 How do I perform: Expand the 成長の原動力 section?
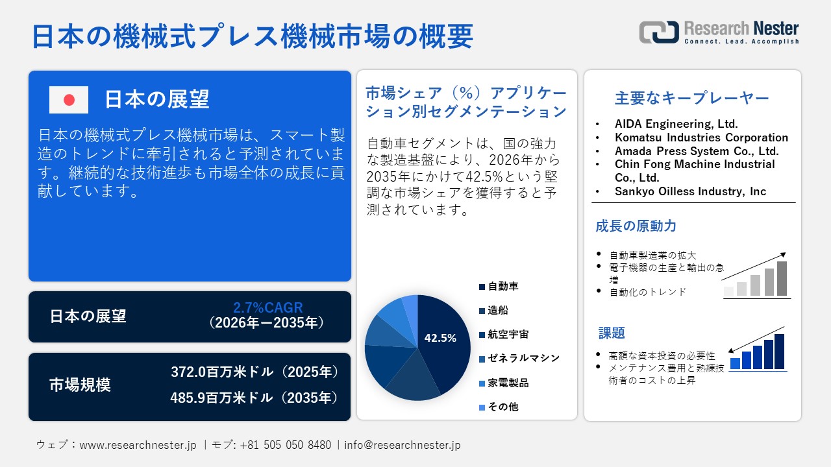(636, 226)
